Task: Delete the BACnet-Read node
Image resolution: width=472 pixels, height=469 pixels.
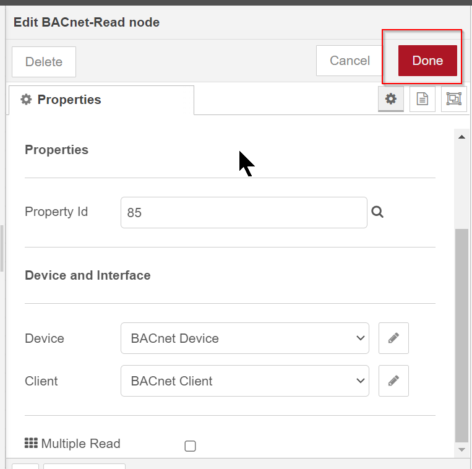Action: [x=44, y=62]
